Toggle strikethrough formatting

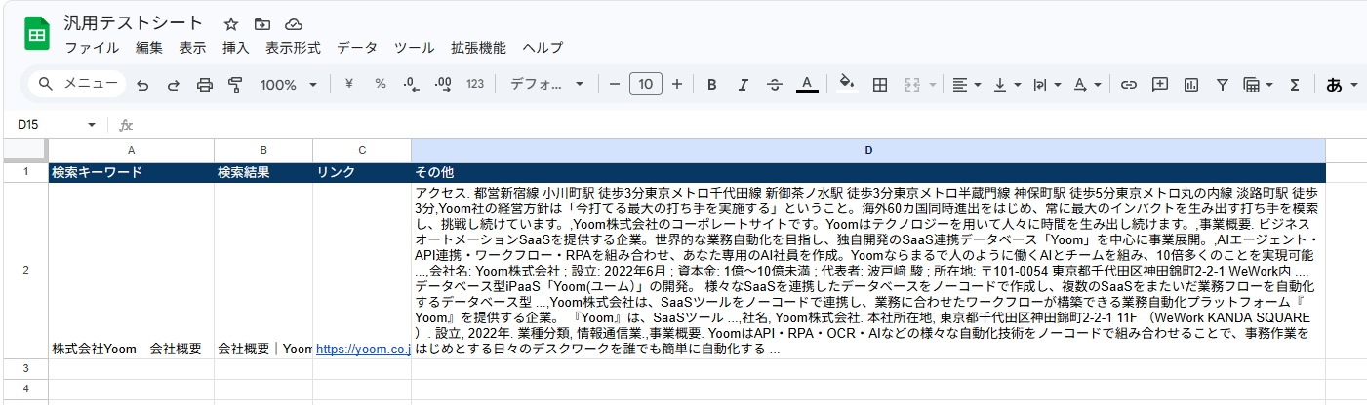pos(775,85)
